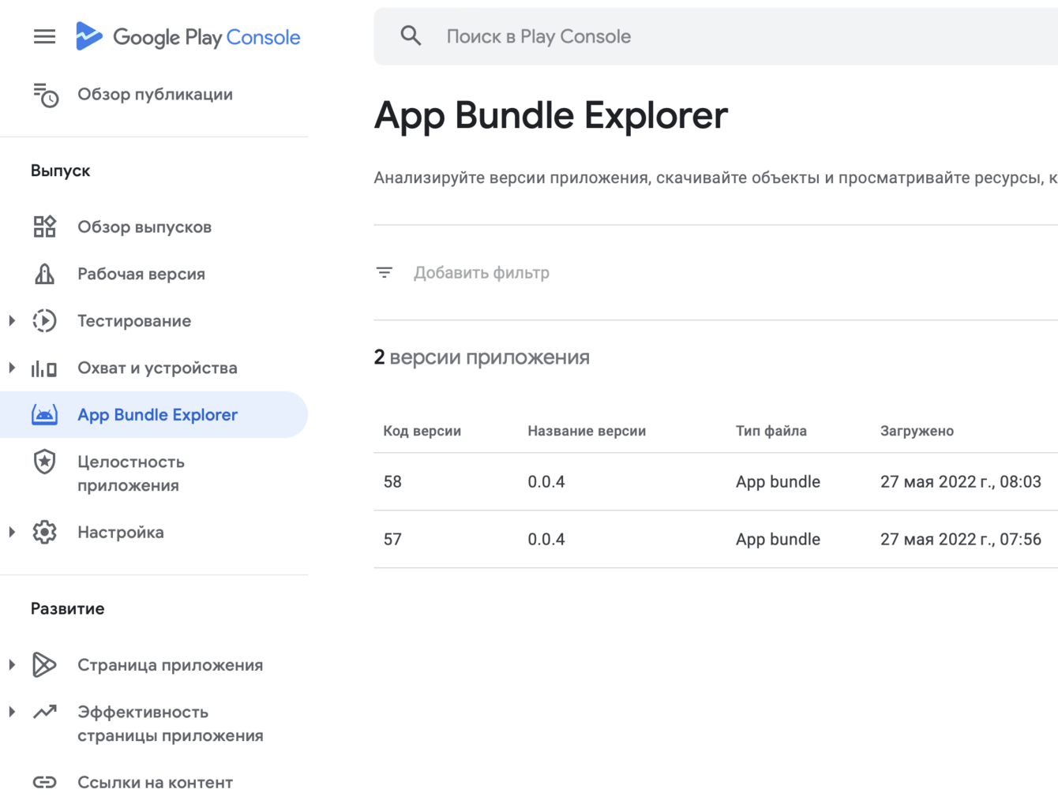Expand the Настройка submenu arrow
The width and height of the screenshot is (1058, 808).
tap(12, 532)
